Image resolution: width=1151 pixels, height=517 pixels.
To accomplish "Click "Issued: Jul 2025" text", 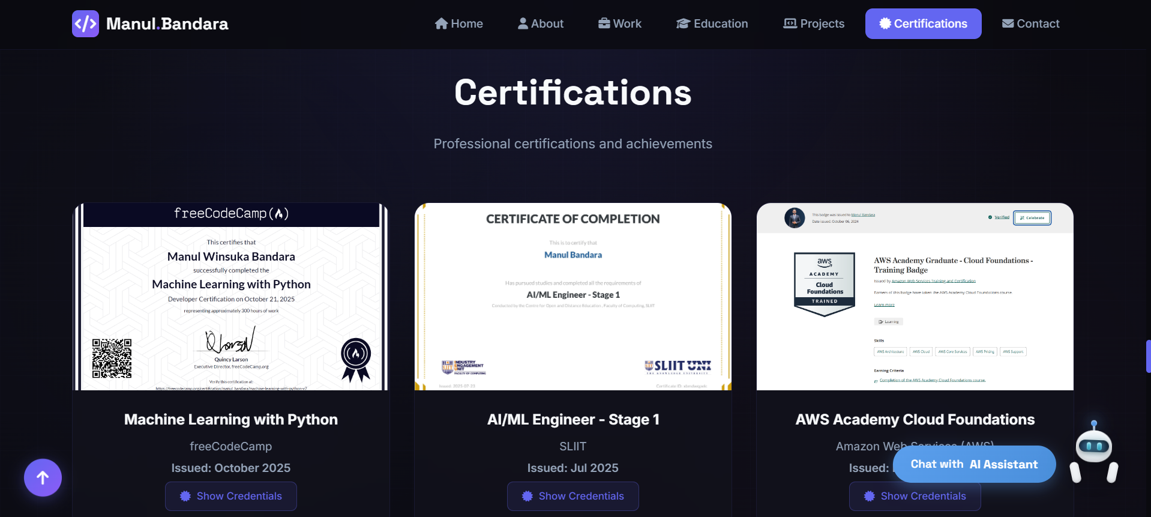I will coord(573,468).
